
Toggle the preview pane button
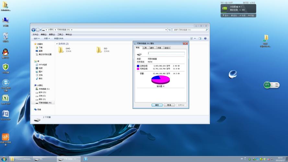pos(200,38)
